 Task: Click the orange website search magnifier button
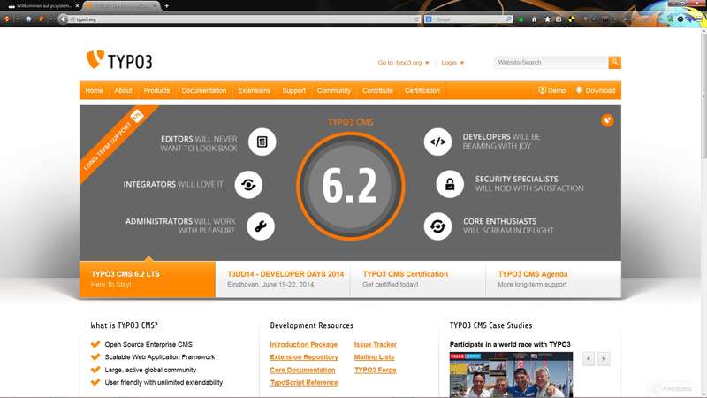[x=614, y=62]
